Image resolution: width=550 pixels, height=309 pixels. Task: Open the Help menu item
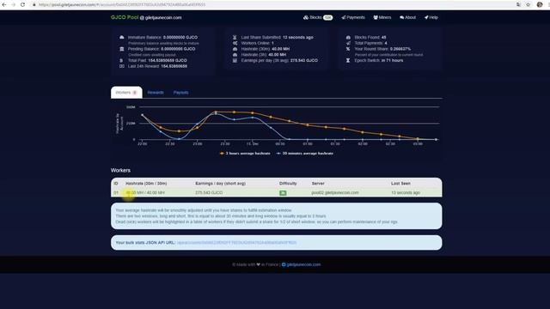click(x=431, y=17)
